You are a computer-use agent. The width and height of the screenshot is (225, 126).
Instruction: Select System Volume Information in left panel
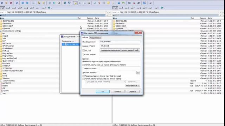pos(13,71)
